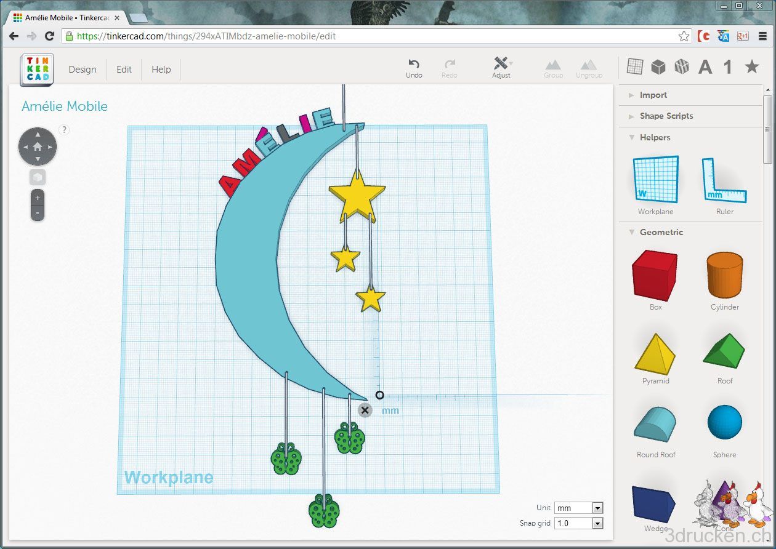
Task: Collapse the Geometric section
Action: point(655,232)
